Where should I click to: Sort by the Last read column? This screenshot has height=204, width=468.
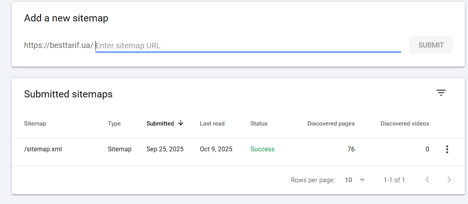coord(212,124)
